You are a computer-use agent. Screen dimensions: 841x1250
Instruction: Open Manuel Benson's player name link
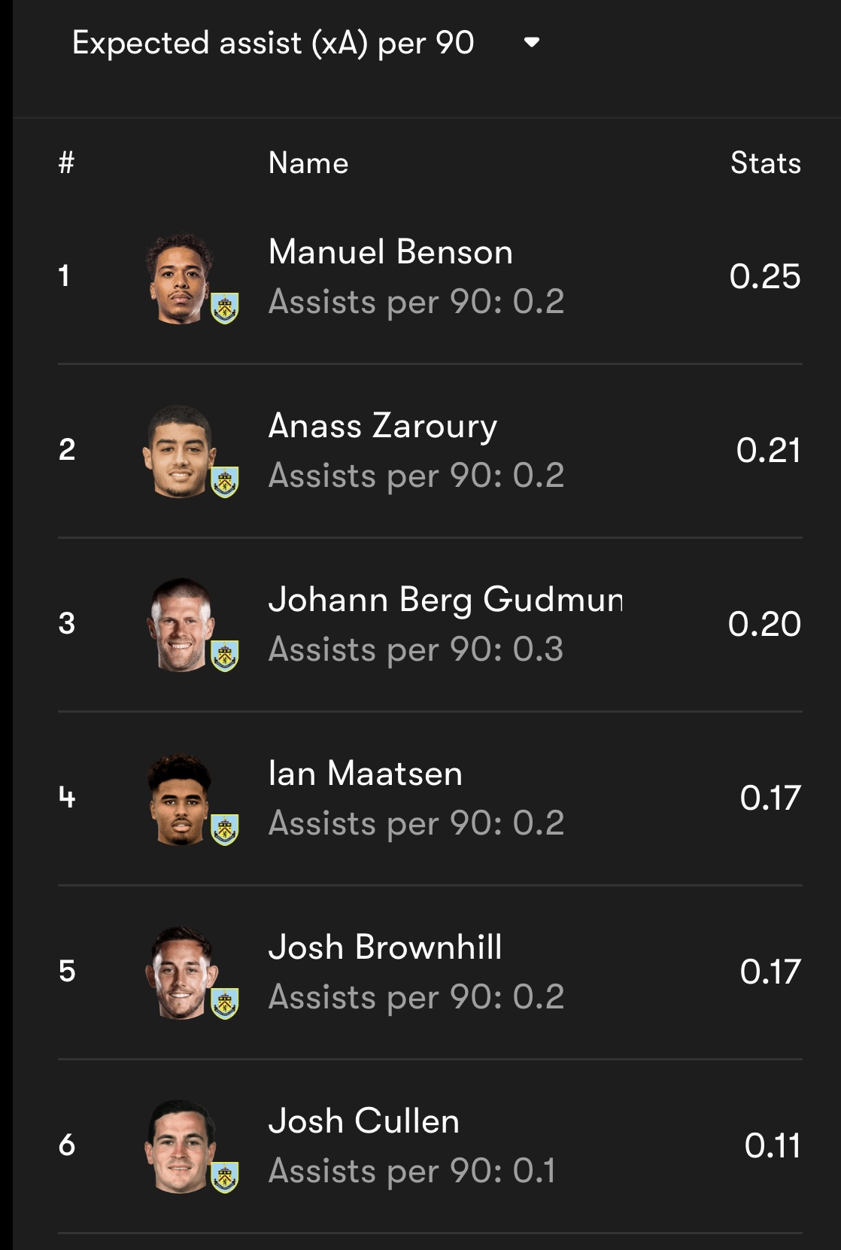390,252
